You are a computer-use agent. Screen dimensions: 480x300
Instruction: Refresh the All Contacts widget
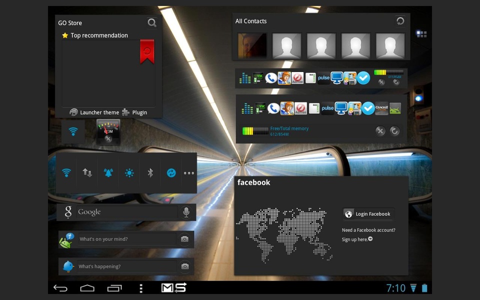pyautogui.click(x=400, y=21)
